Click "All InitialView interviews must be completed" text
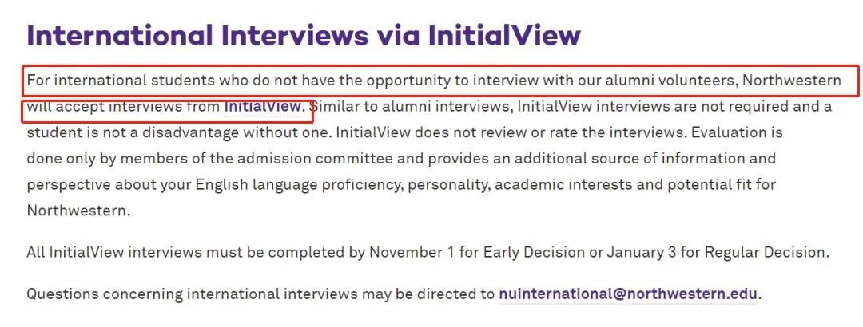The width and height of the screenshot is (863, 327). click(x=185, y=252)
